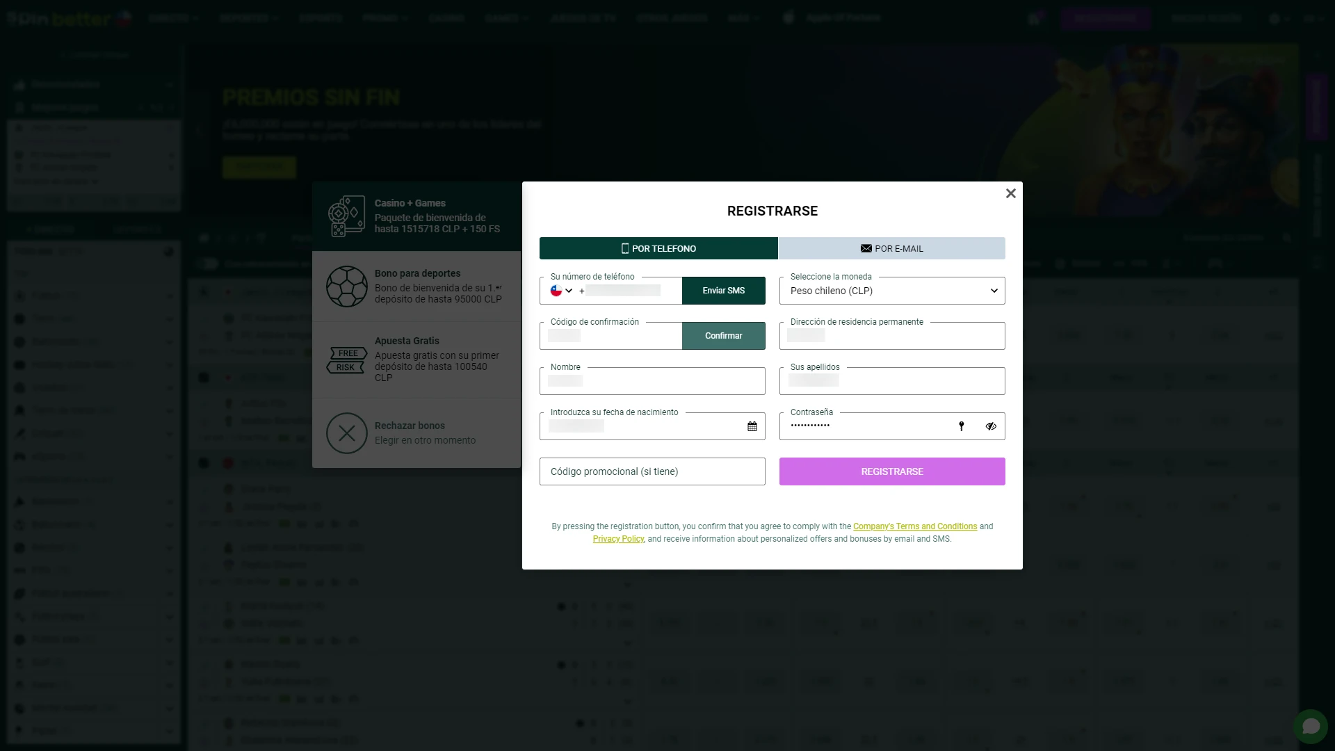Click Confirmar to verify SMS code
Viewport: 1335px width, 751px height.
click(722, 334)
